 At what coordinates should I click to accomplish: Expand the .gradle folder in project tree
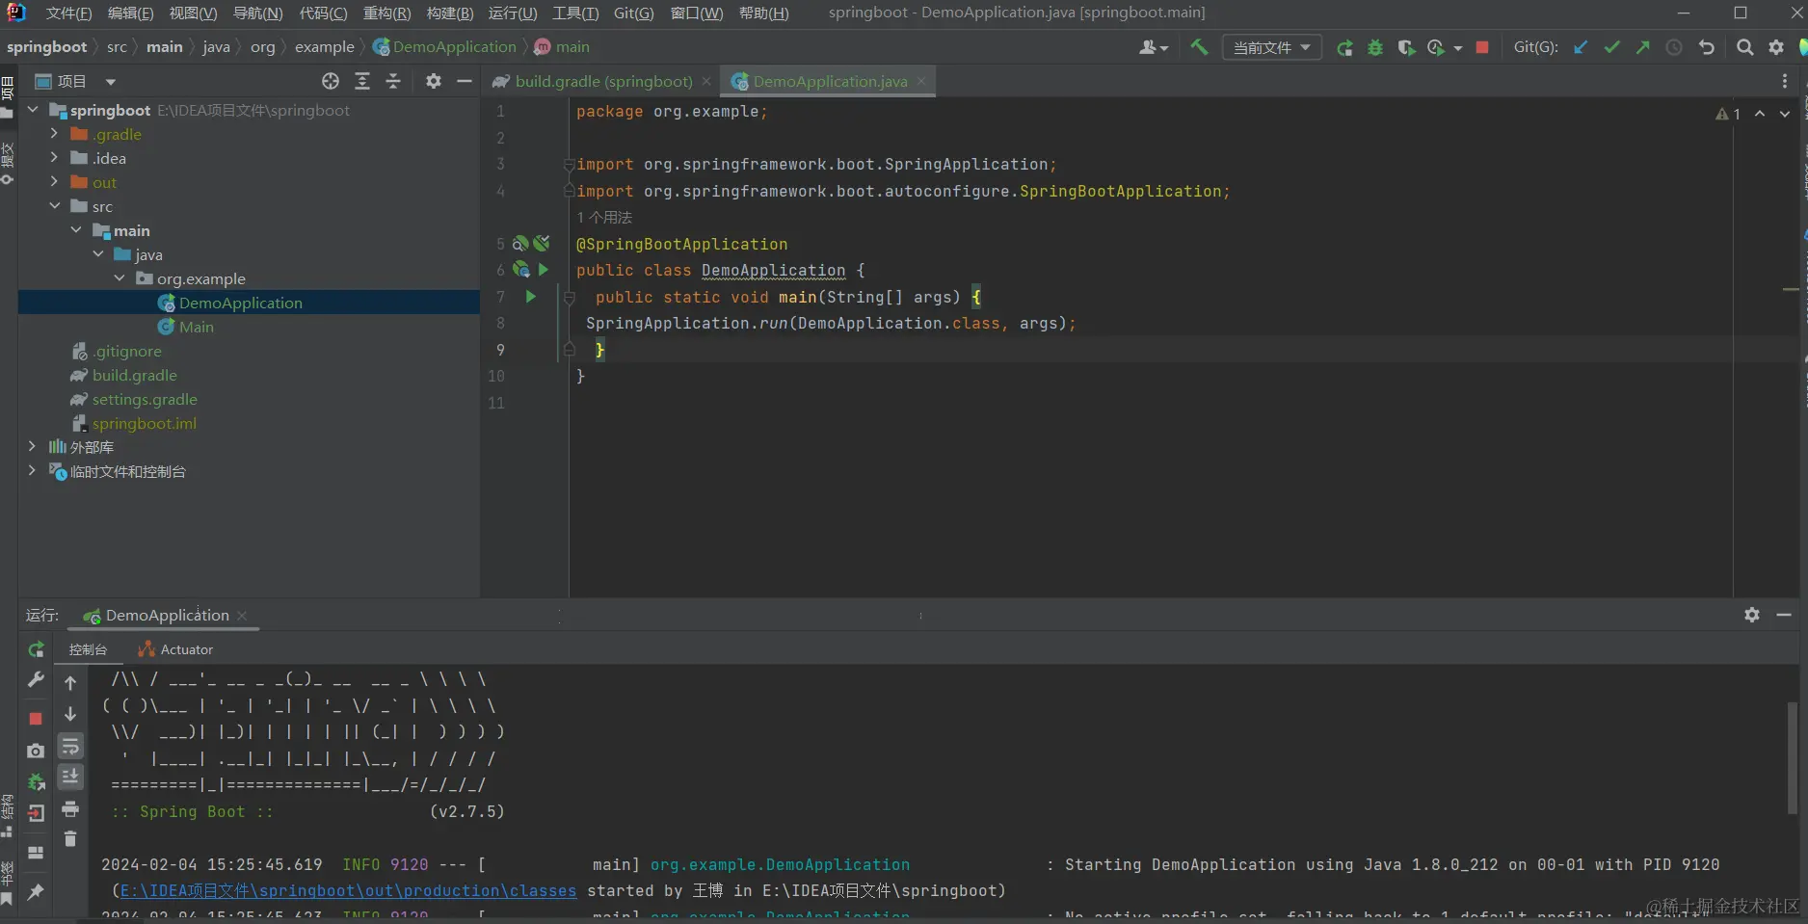point(54,134)
